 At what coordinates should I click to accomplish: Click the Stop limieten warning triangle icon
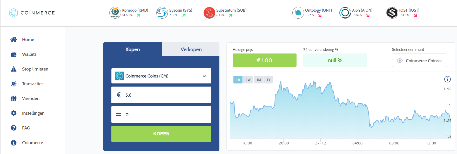tap(14, 69)
